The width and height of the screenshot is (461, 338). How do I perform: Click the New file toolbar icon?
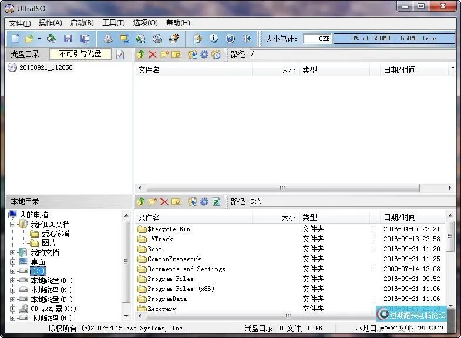point(15,39)
